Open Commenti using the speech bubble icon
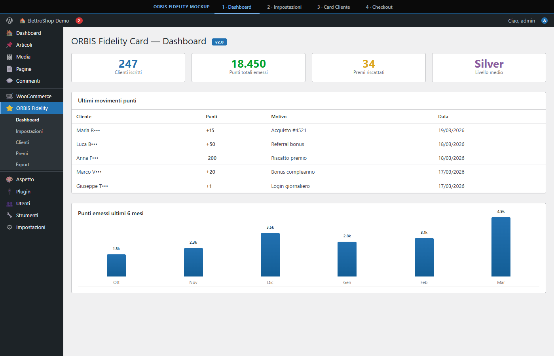 point(9,81)
